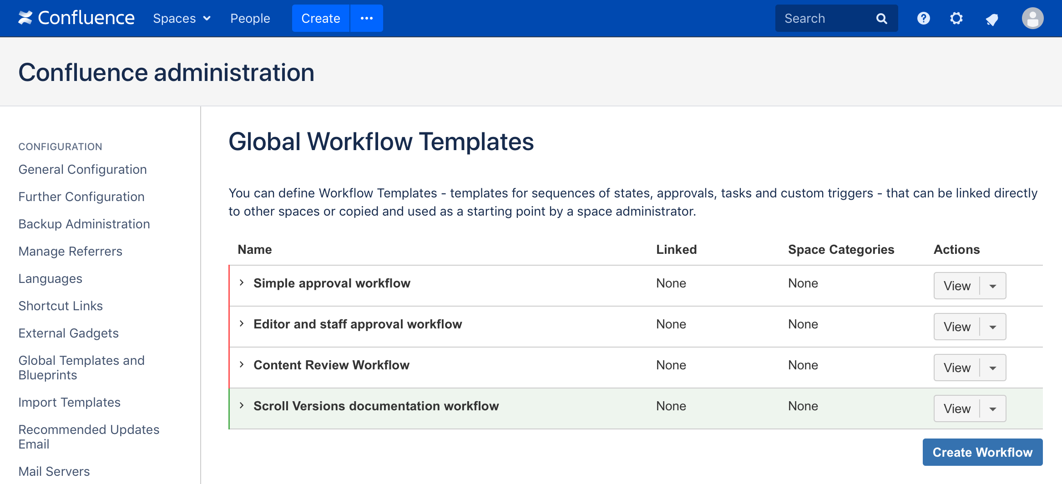
Task: Click the Create Workflow button
Action: [982, 452]
